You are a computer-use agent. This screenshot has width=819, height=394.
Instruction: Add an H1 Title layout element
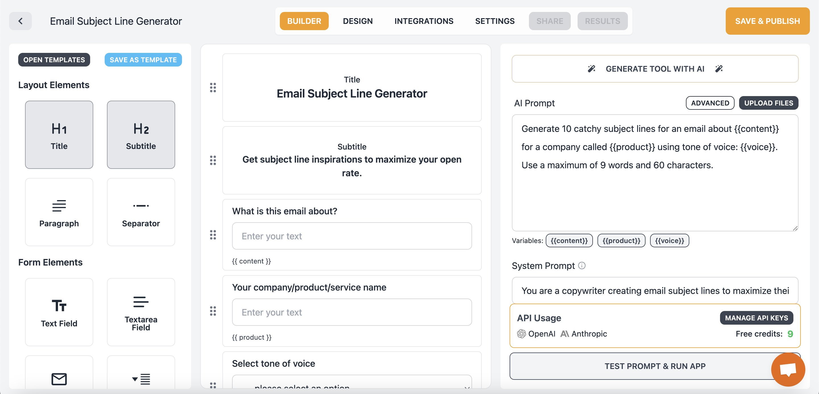(x=59, y=135)
